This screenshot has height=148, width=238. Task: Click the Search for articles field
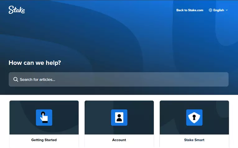click(x=119, y=79)
